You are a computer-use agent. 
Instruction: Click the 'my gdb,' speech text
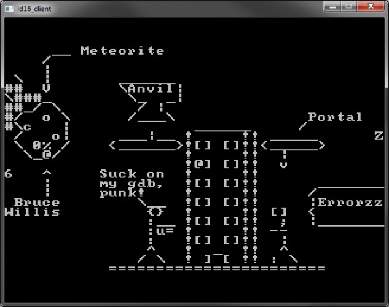pyautogui.click(x=131, y=184)
